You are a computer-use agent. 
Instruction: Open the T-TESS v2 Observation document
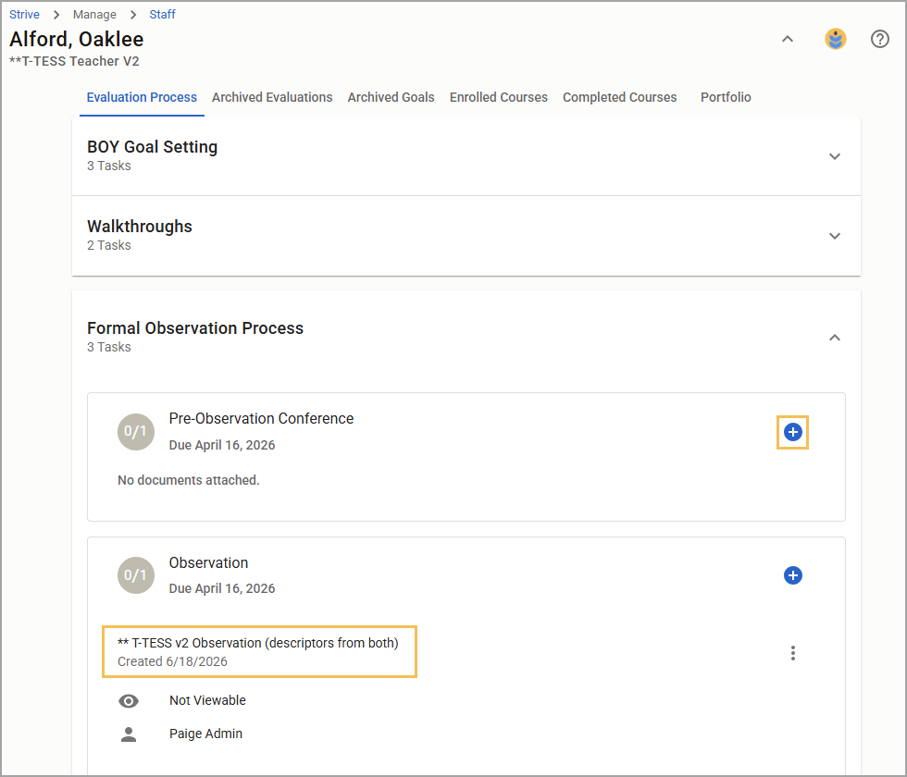coord(258,643)
